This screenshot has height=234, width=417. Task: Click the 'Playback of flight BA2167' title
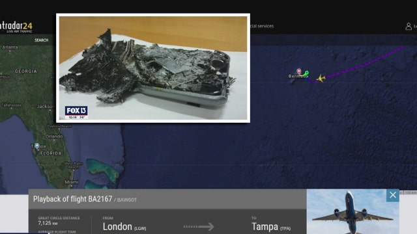coord(72,199)
